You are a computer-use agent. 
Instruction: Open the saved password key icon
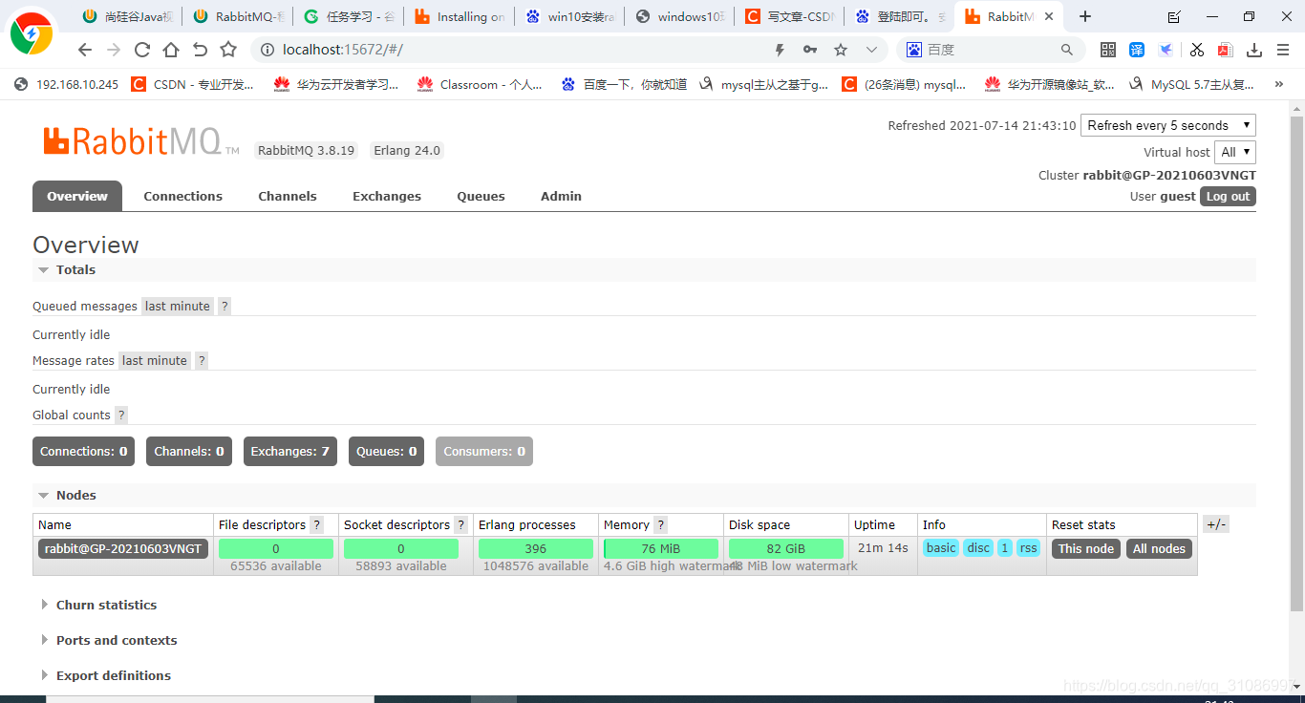coord(810,50)
